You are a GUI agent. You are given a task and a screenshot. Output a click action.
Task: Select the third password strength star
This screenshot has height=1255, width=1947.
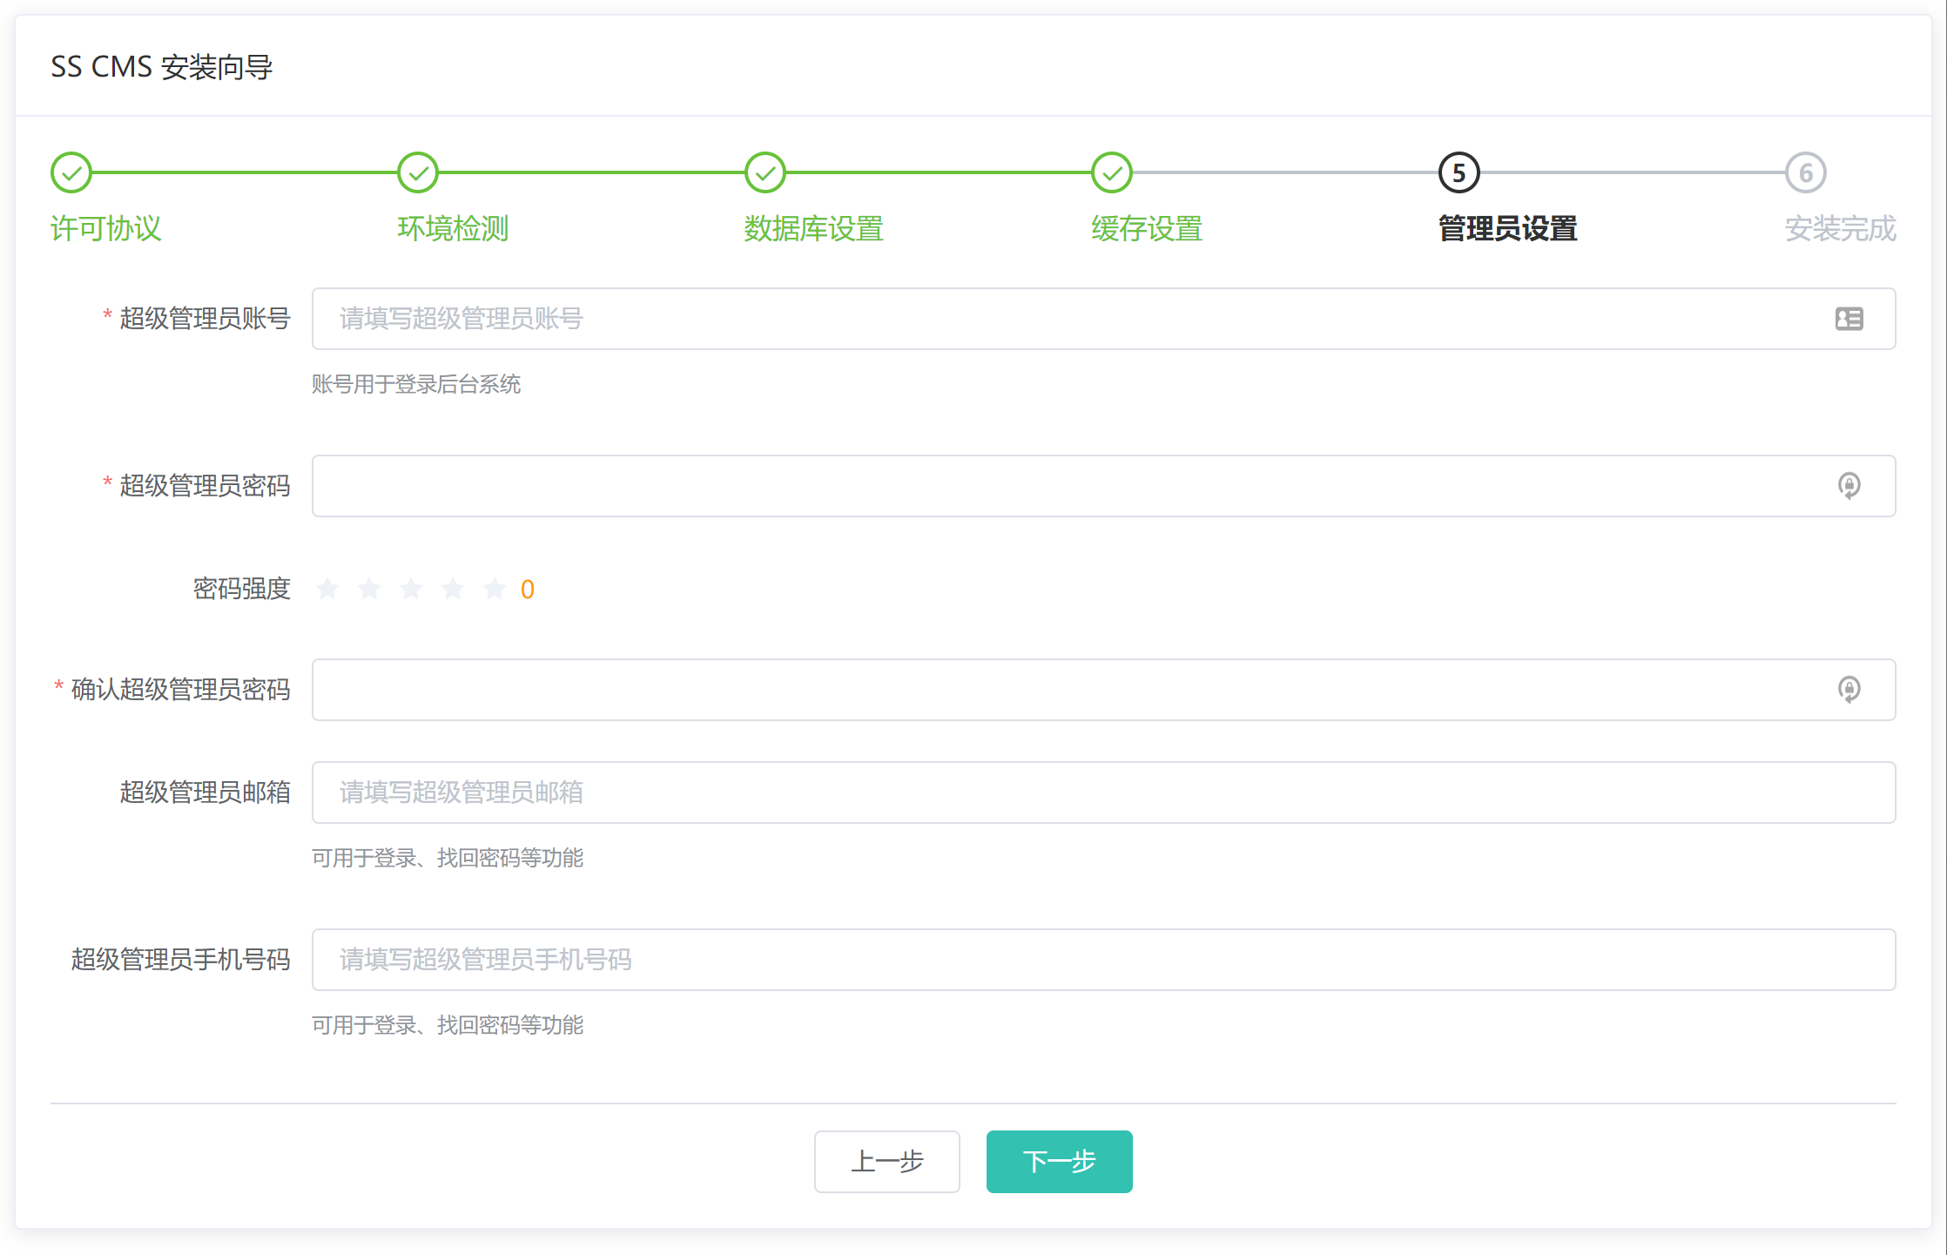click(411, 590)
